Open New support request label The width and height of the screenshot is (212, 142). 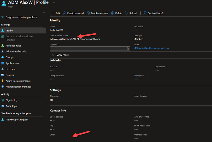(17, 119)
